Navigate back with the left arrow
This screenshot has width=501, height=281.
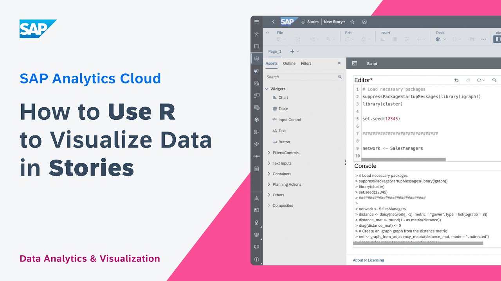(x=273, y=22)
